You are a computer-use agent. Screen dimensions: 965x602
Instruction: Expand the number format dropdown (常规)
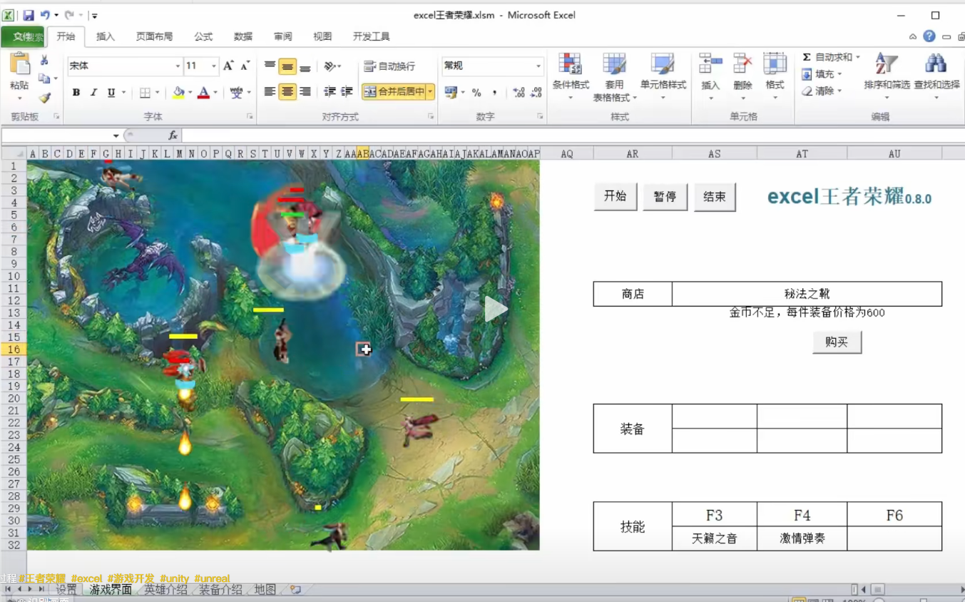[x=538, y=66]
